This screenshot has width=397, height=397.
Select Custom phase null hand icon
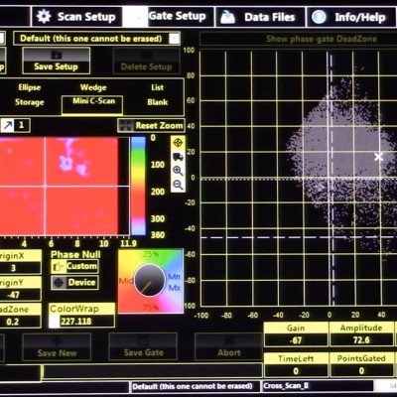(x=59, y=266)
